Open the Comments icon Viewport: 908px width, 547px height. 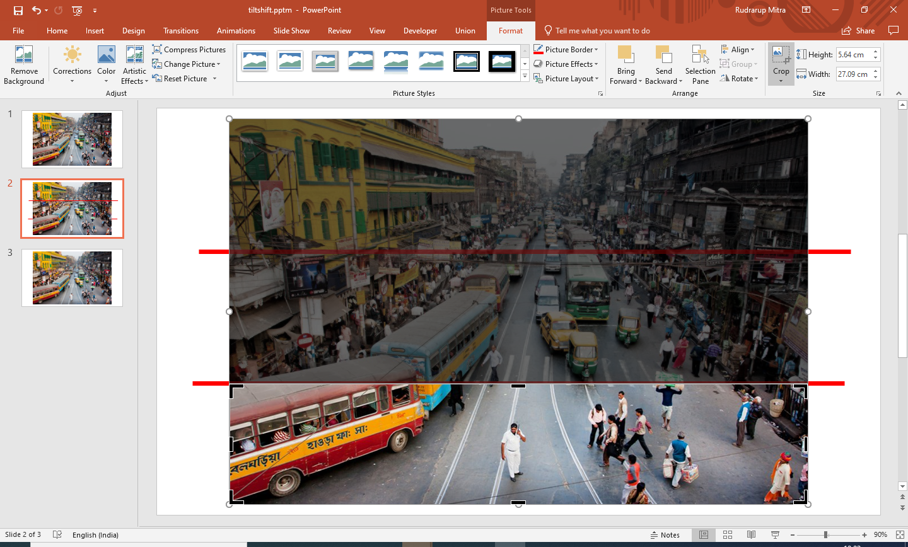(893, 30)
